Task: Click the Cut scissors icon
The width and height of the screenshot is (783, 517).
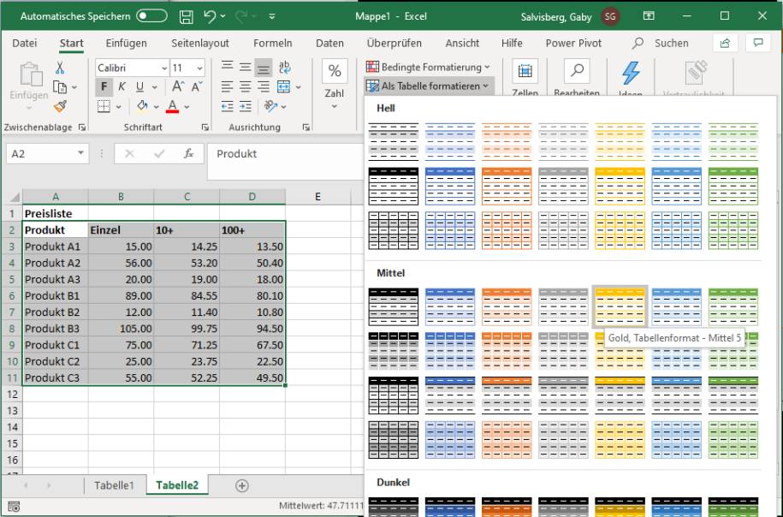Action: (x=60, y=68)
